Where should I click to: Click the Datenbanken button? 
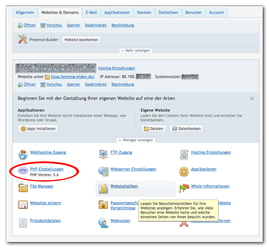[x=186, y=129]
